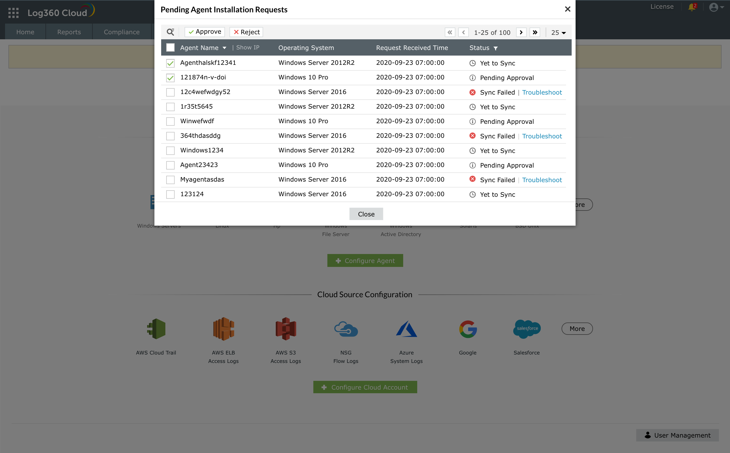Click the Show IP toggle link

248,47
